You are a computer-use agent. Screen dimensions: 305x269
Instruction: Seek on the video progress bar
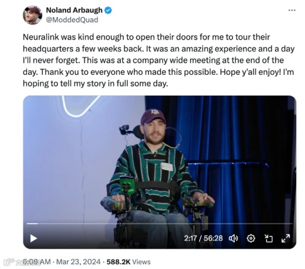160,224
